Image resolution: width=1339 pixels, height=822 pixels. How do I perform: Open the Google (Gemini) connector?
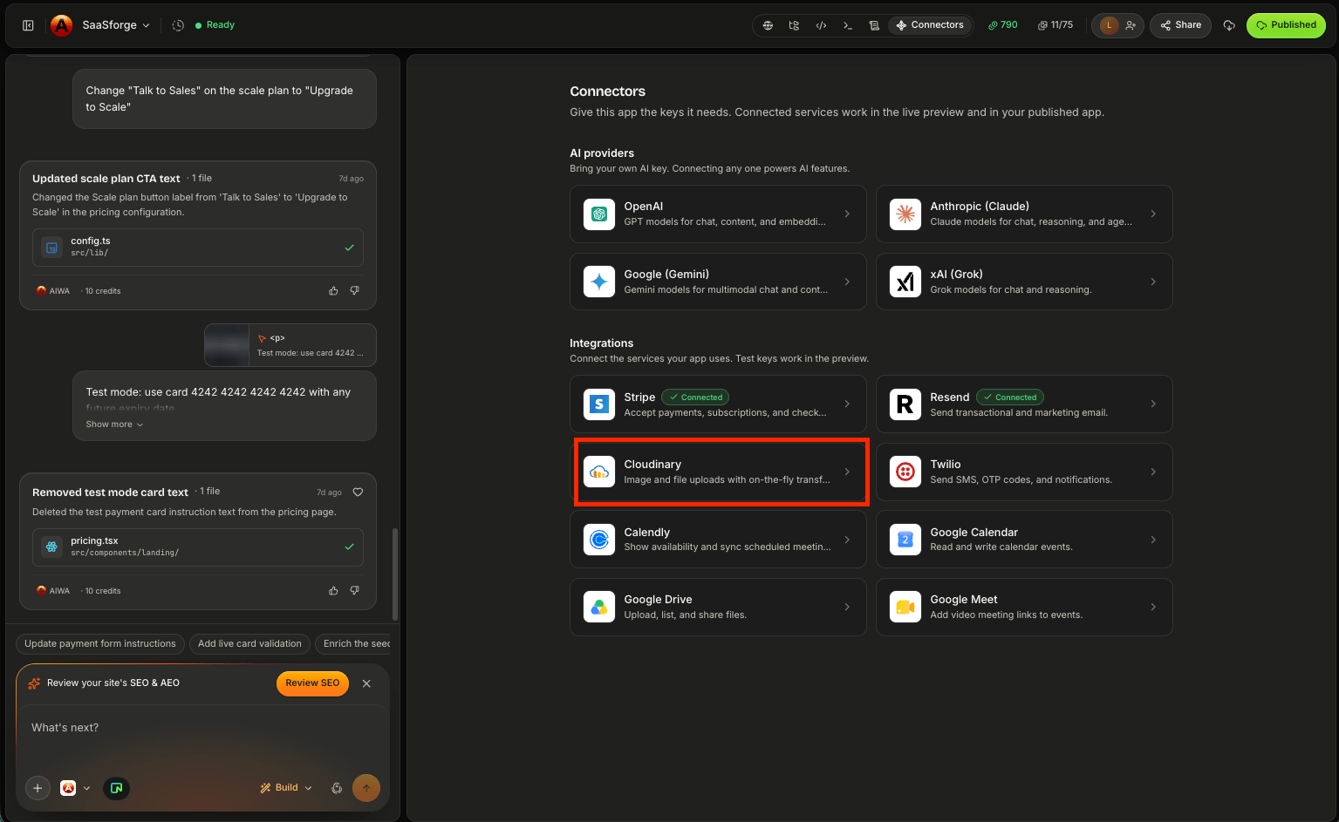[x=718, y=282]
